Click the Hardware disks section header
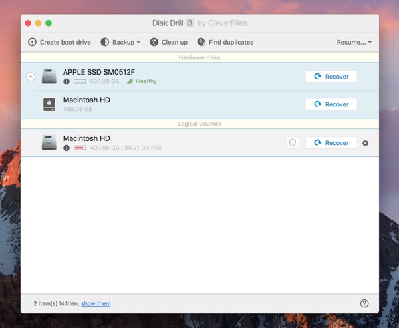 pyautogui.click(x=199, y=57)
